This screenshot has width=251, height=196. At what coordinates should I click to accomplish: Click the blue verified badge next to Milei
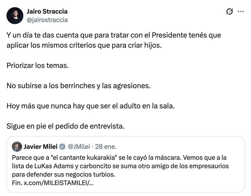pyautogui.click(x=62, y=147)
